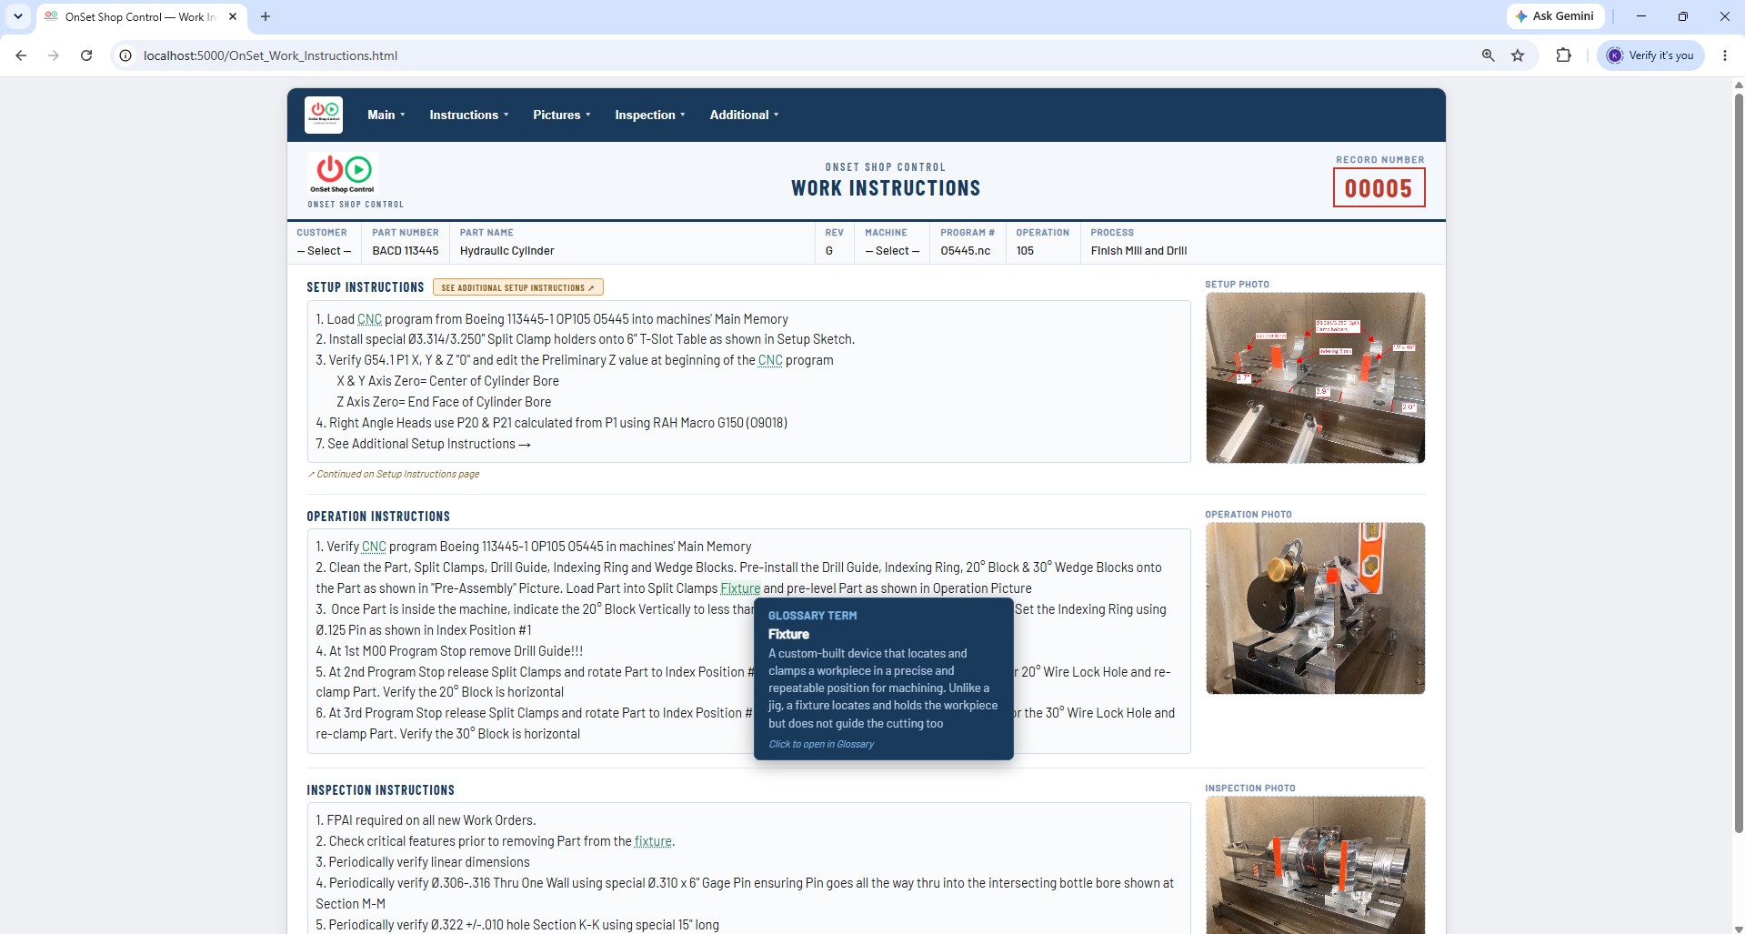Click the zoom magnifier icon in address bar
Image resolution: width=1745 pixels, height=934 pixels.
[1489, 55]
